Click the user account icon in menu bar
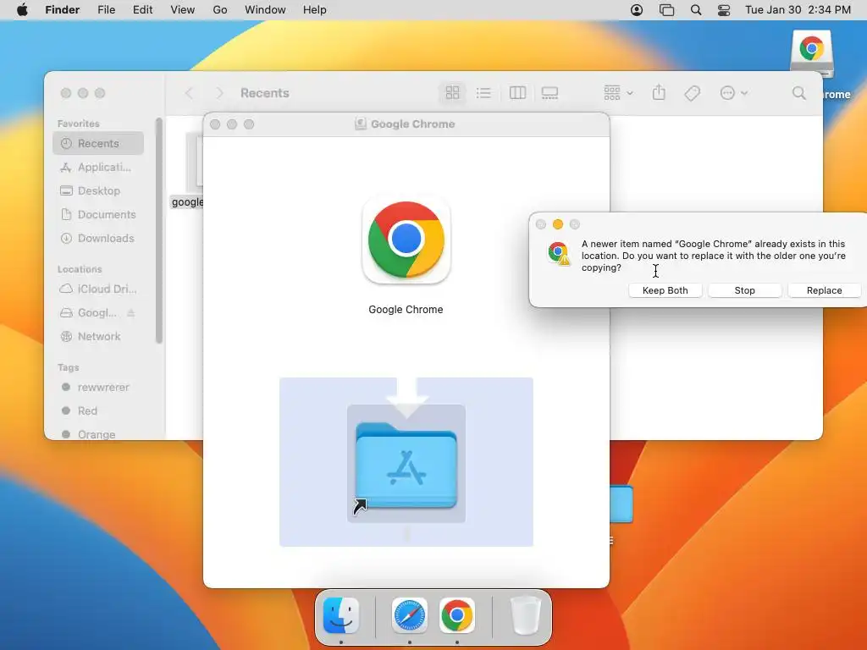This screenshot has height=650, width=867. tap(637, 10)
